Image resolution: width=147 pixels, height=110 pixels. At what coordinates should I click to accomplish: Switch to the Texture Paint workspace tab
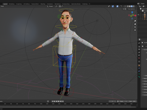(35, 4)
